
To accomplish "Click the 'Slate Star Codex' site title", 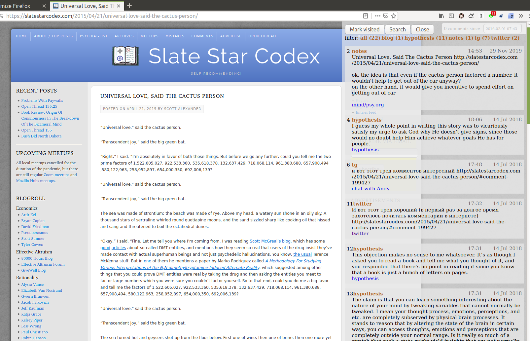I will click(x=234, y=56).
